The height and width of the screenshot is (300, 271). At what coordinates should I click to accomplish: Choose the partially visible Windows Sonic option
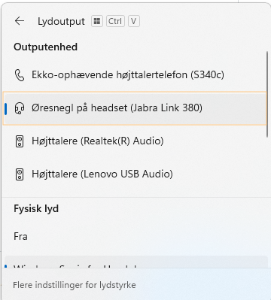tap(136, 262)
